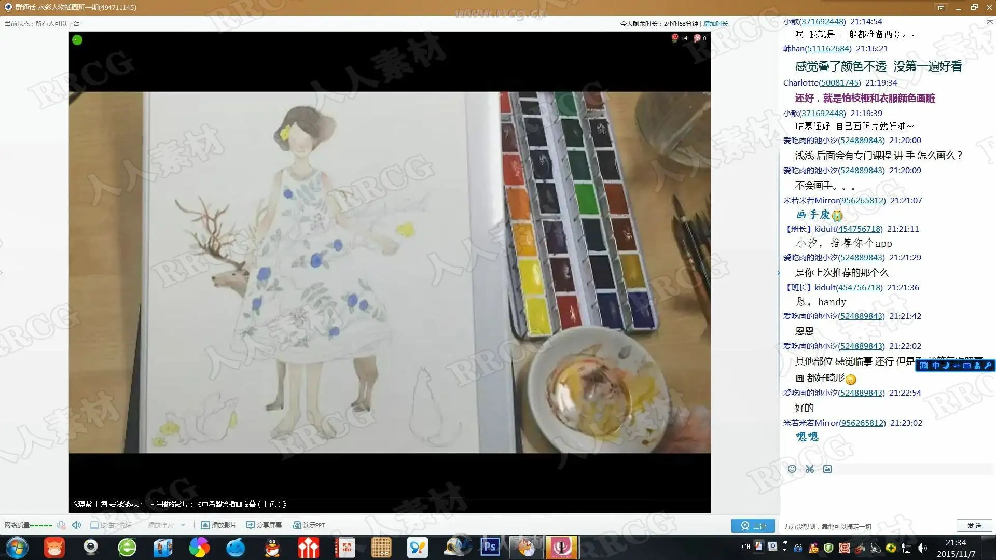Viewport: 996px width, 560px height.
Task: Click the scissors screenshot icon
Action: coord(809,469)
